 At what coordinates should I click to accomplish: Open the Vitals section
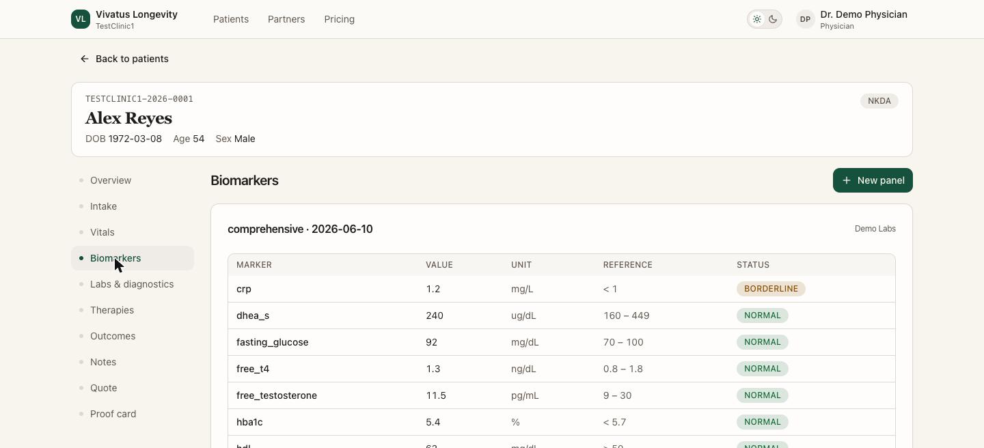click(x=133, y=232)
